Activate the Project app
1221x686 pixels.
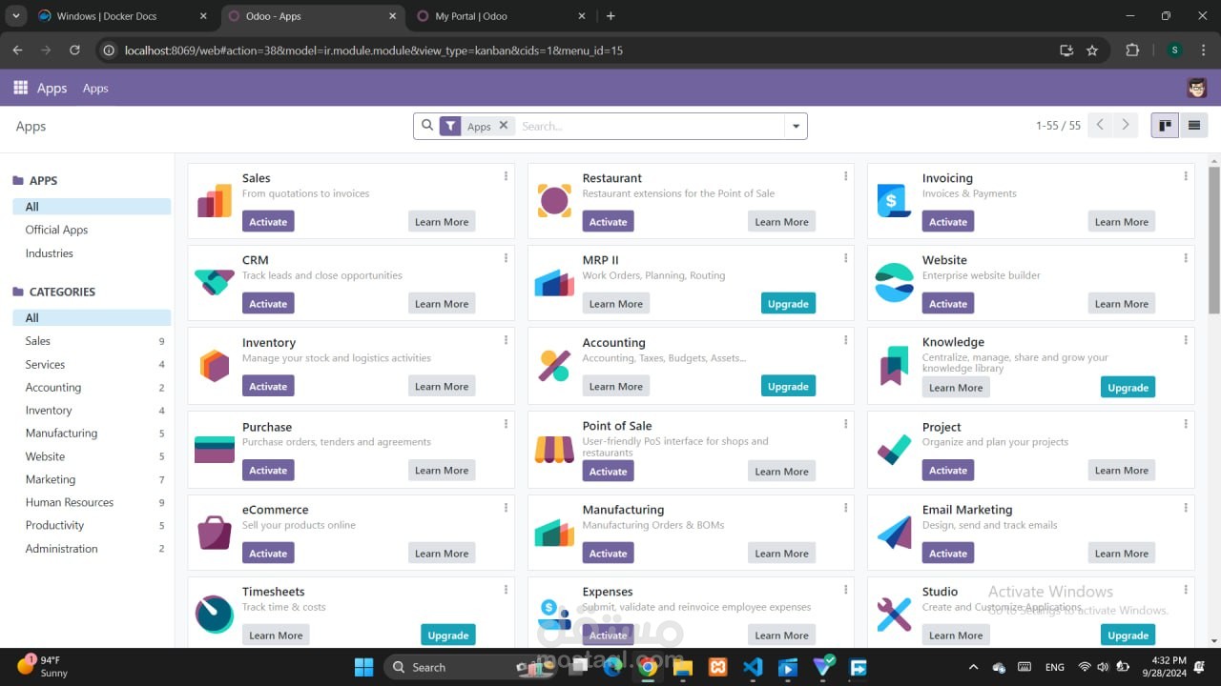coord(948,470)
